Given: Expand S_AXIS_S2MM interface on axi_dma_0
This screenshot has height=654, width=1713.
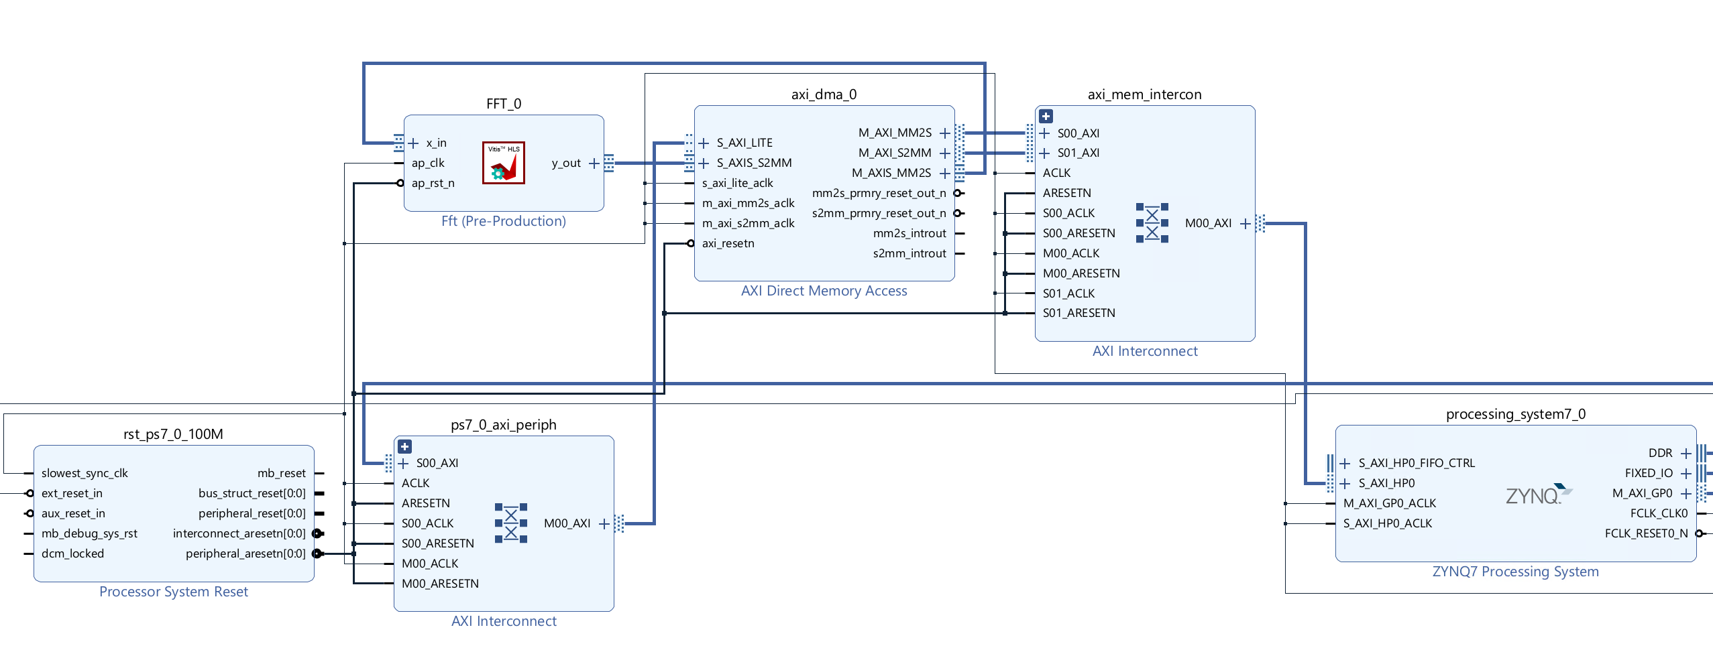Looking at the screenshot, I should point(704,163).
